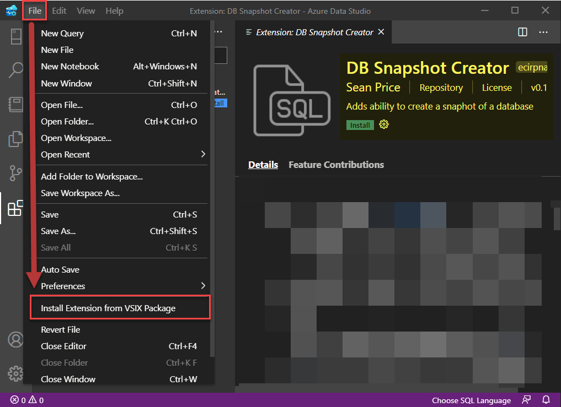Open the View menu
Screen dimensions: 561x407
(86, 10)
